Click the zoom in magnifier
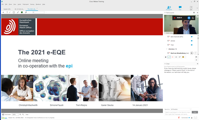199x120 pixels. (20, 114)
